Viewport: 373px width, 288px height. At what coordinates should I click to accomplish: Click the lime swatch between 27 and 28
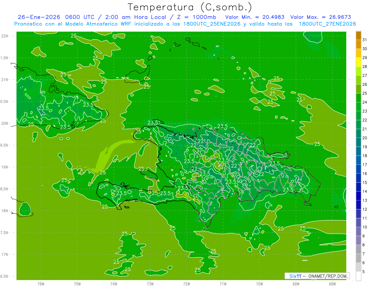coord(358,71)
